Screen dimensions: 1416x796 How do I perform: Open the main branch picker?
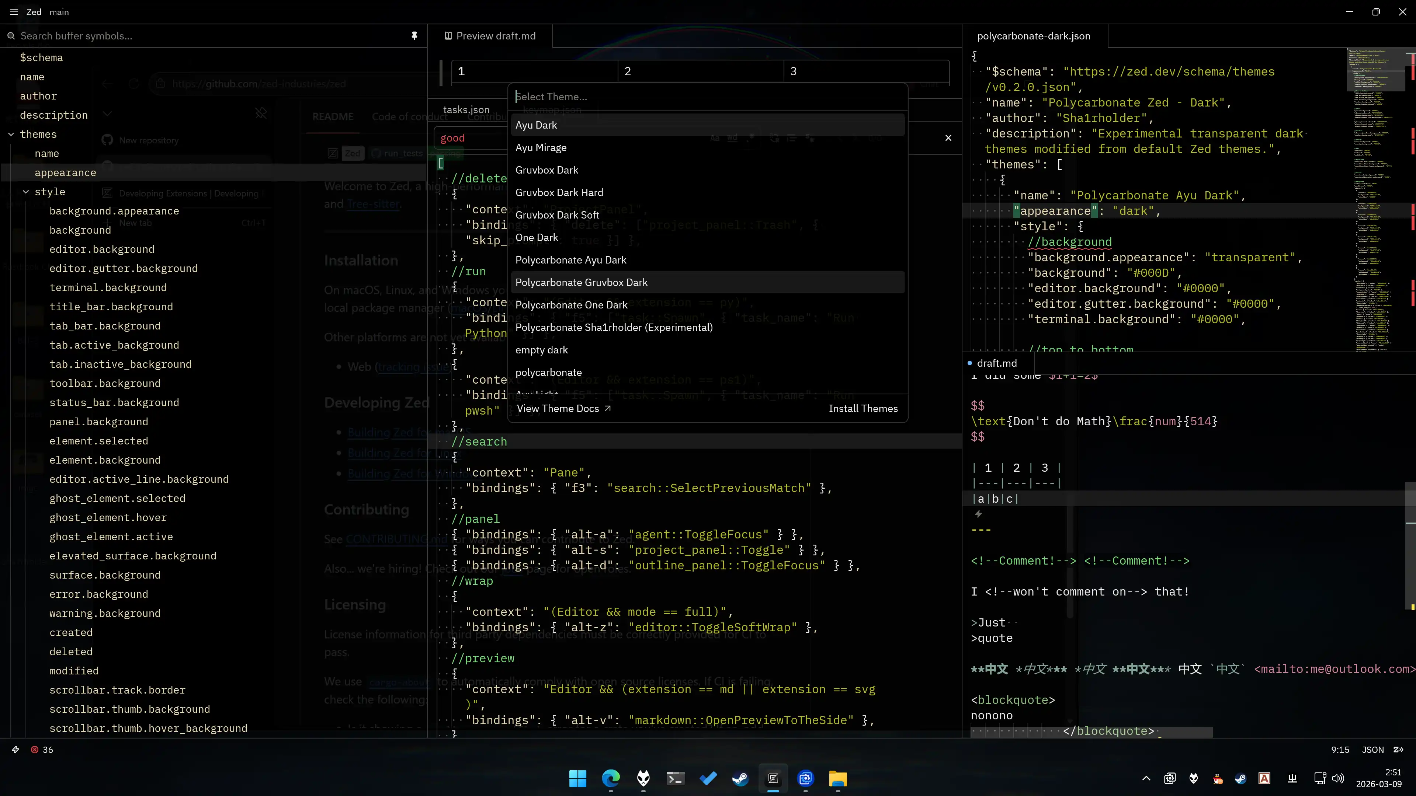(59, 12)
